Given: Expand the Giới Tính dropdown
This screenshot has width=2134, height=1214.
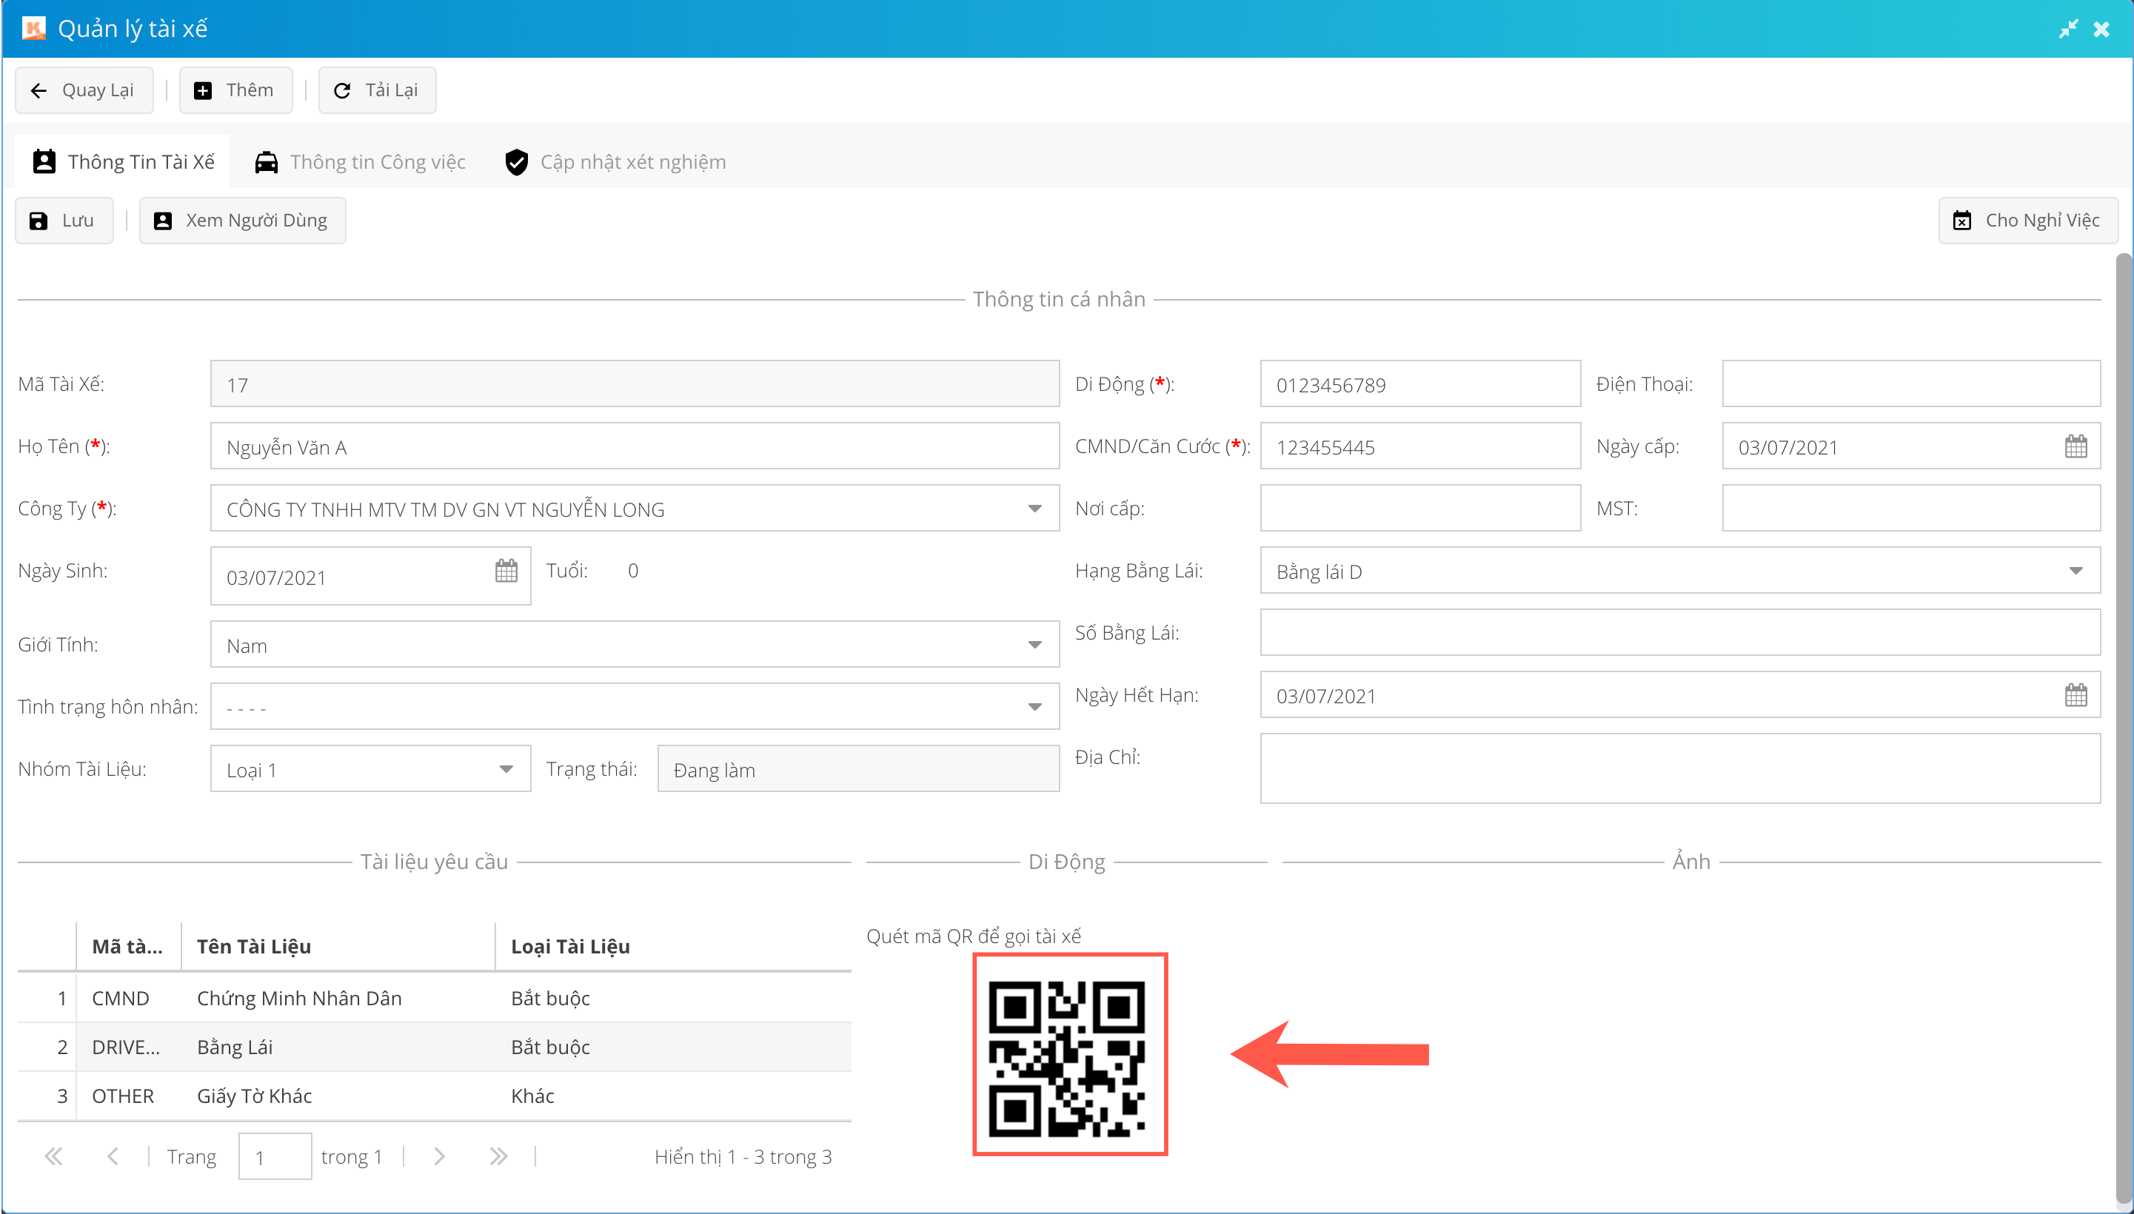Looking at the screenshot, I should [x=1034, y=645].
